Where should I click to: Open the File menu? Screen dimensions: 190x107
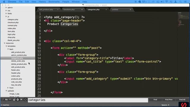pyautogui.click(x=20, y=1)
